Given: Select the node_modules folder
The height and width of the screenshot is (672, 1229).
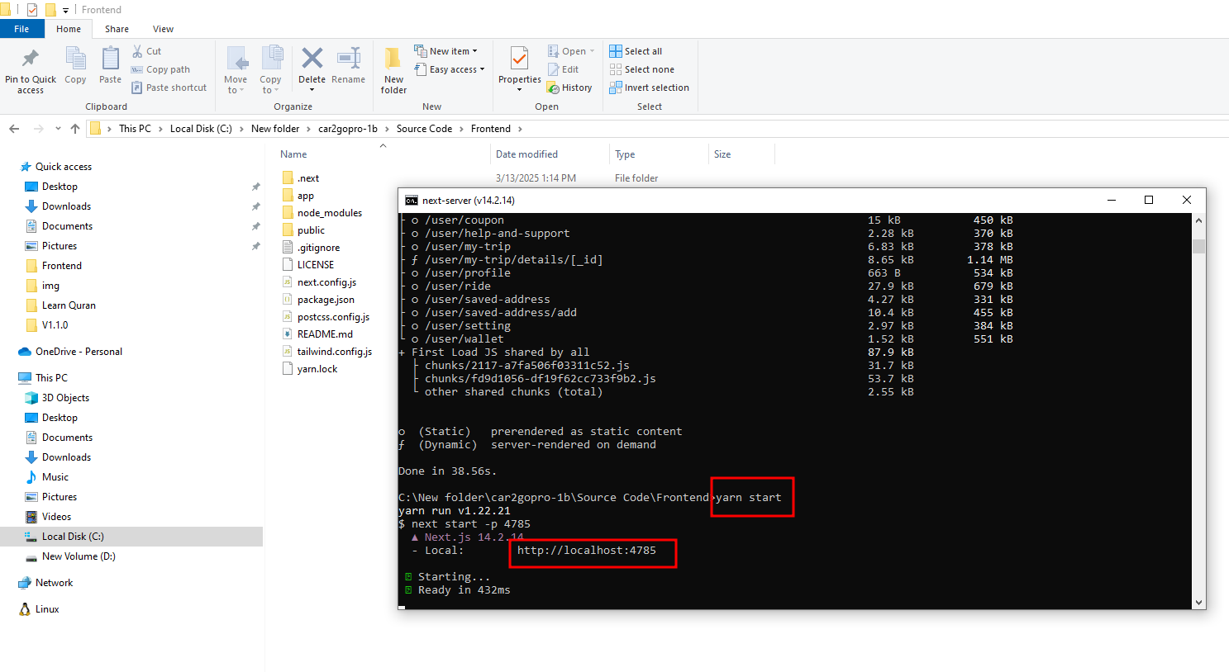Looking at the screenshot, I should click(330, 213).
